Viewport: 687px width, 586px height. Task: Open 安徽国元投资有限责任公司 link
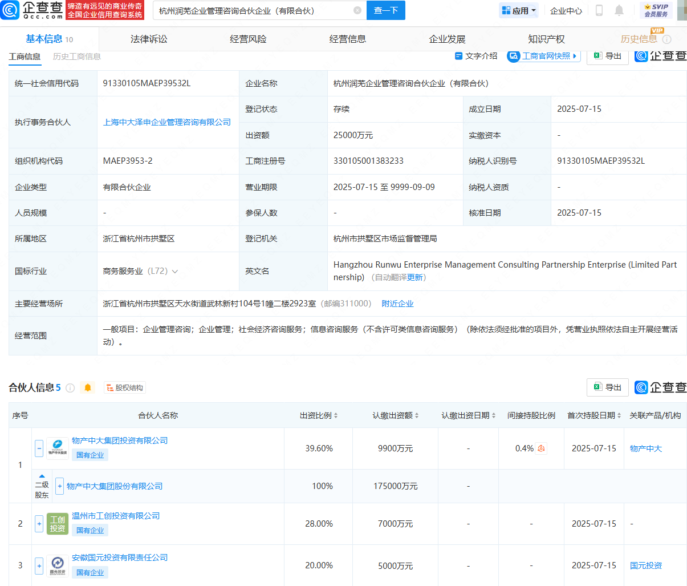click(120, 557)
